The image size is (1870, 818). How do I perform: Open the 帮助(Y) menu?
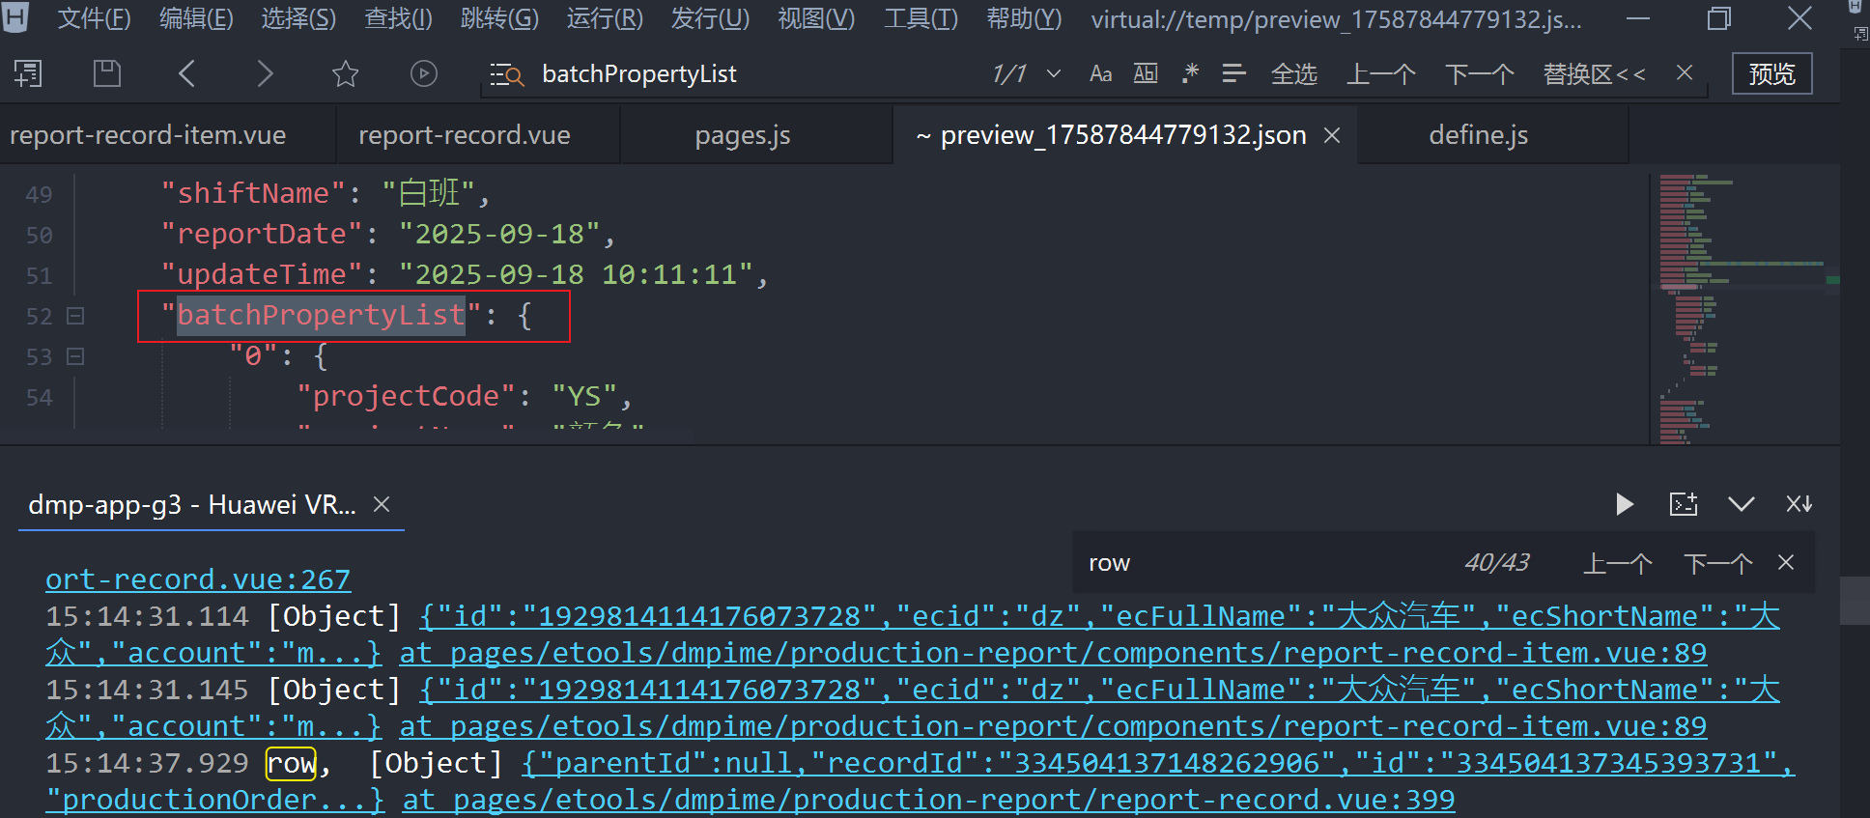1024,18
